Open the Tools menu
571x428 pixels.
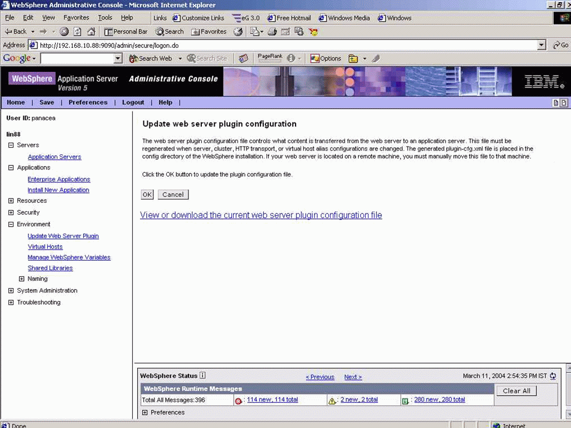point(105,17)
